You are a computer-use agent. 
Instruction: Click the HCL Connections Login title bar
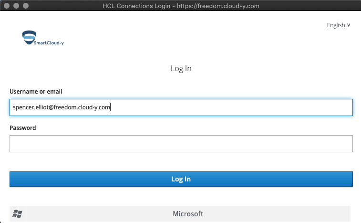tap(180, 6)
